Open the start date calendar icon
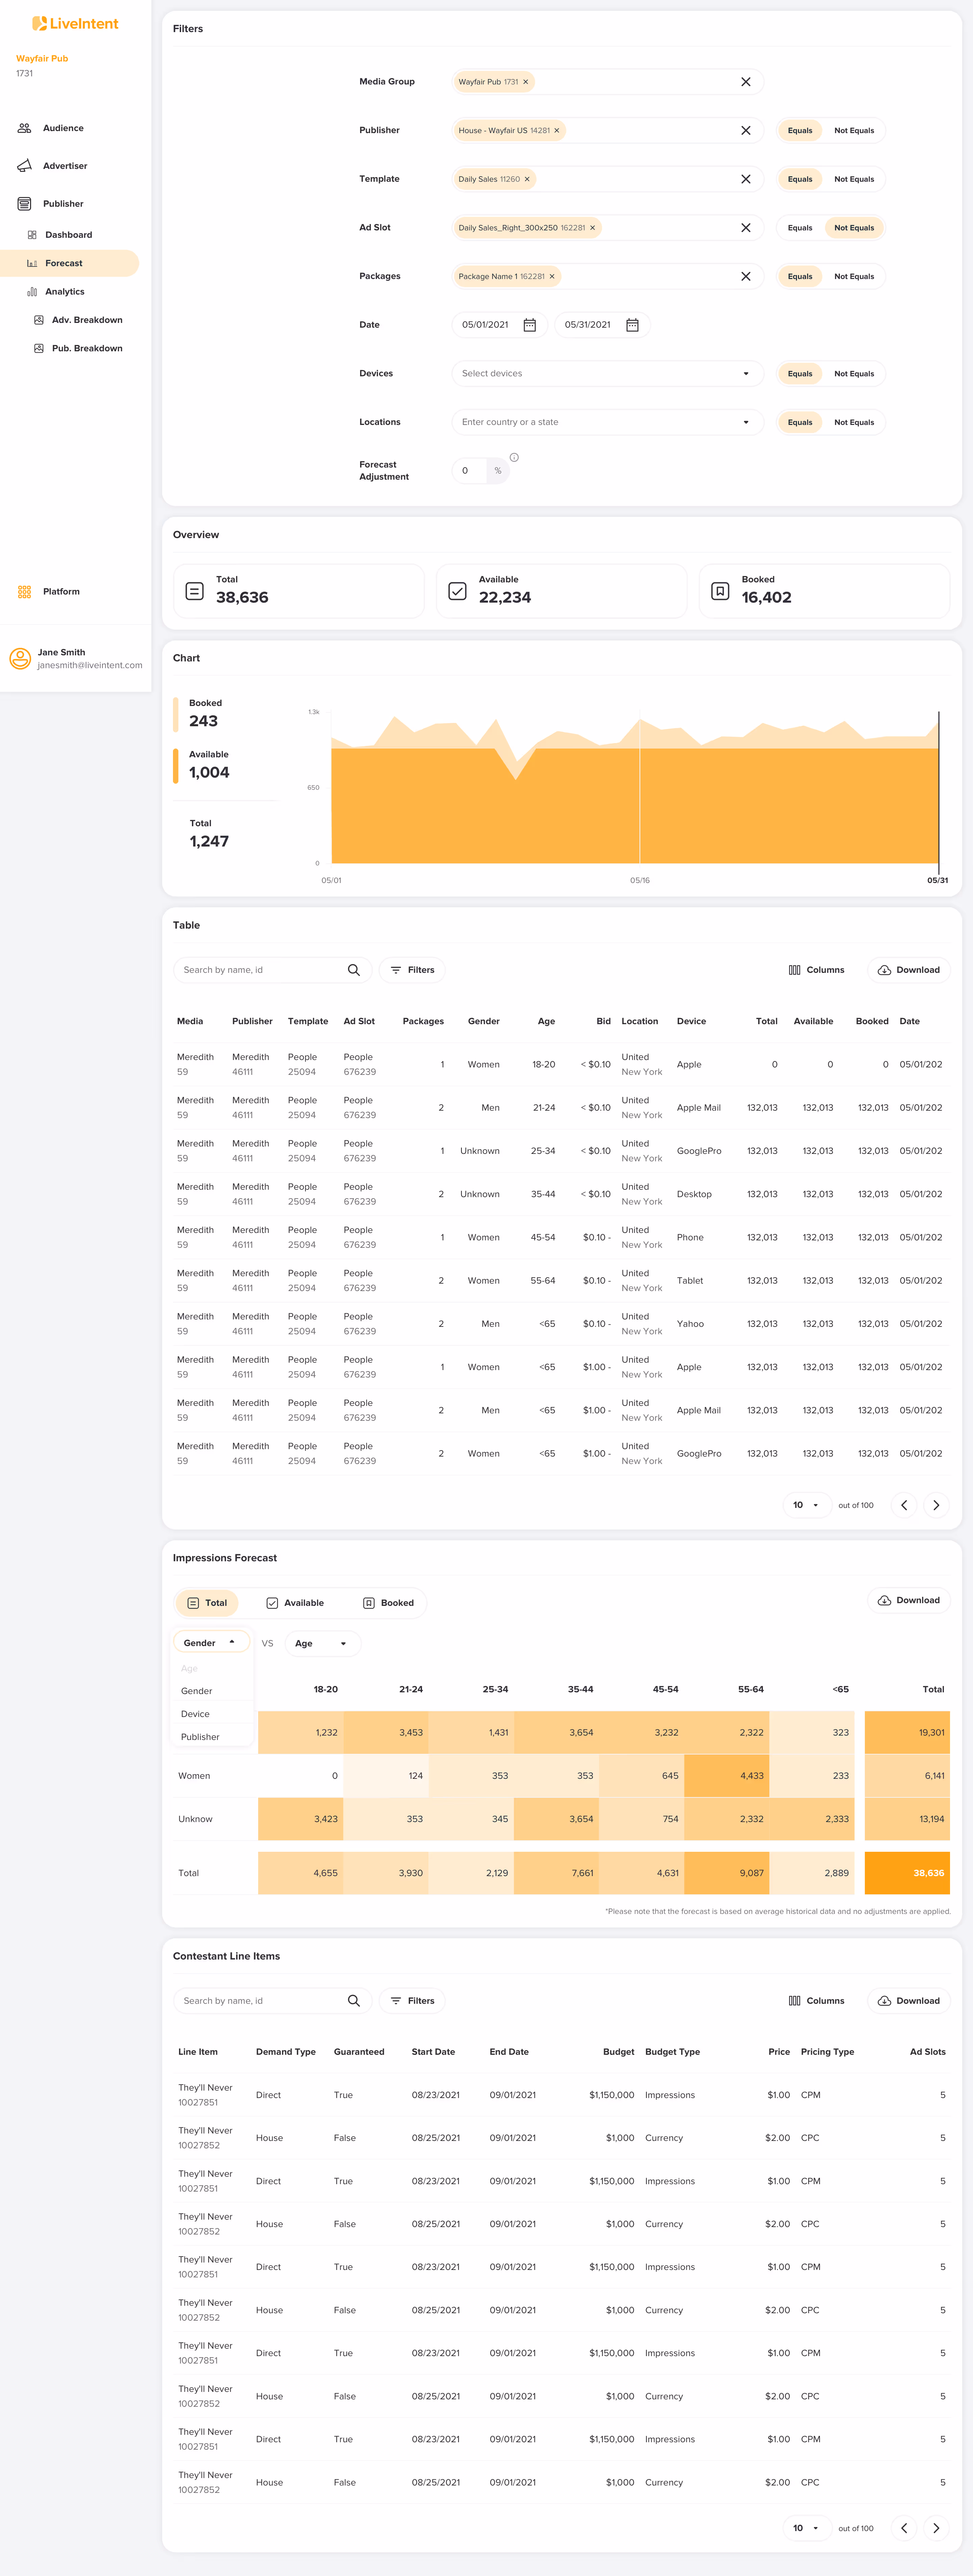973x2576 pixels. tap(530, 325)
